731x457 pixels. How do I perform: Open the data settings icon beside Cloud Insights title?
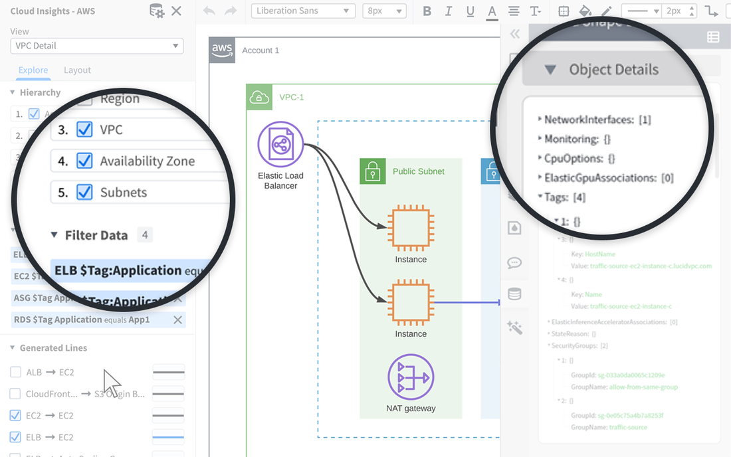157,11
